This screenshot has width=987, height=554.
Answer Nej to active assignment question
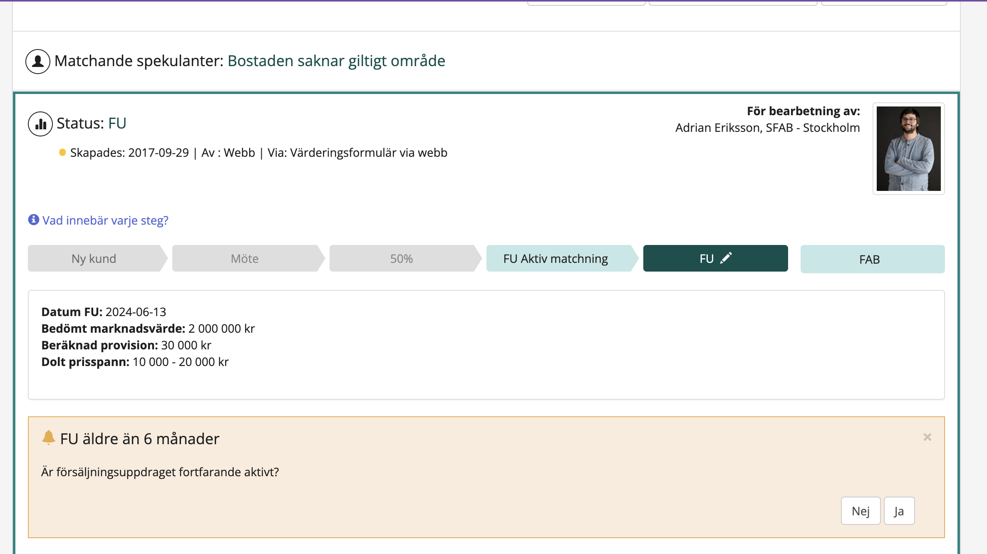click(861, 511)
